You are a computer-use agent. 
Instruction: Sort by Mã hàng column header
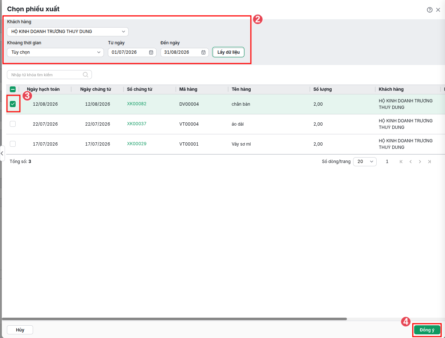point(188,89)
